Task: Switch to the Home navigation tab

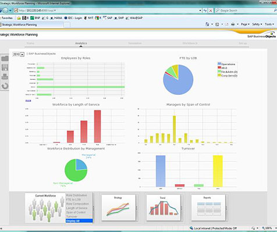Action: (30, 43)
